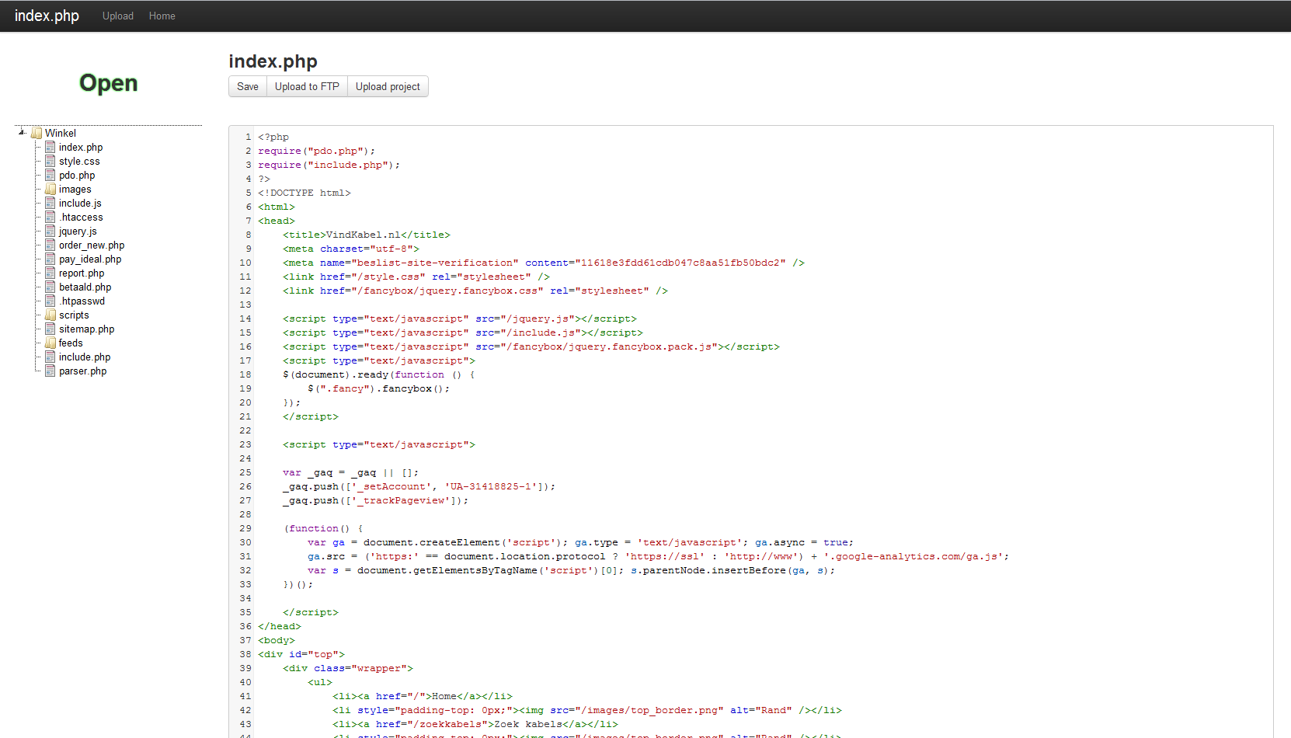Click the betaald.php file icon

[x=50, y=287]
